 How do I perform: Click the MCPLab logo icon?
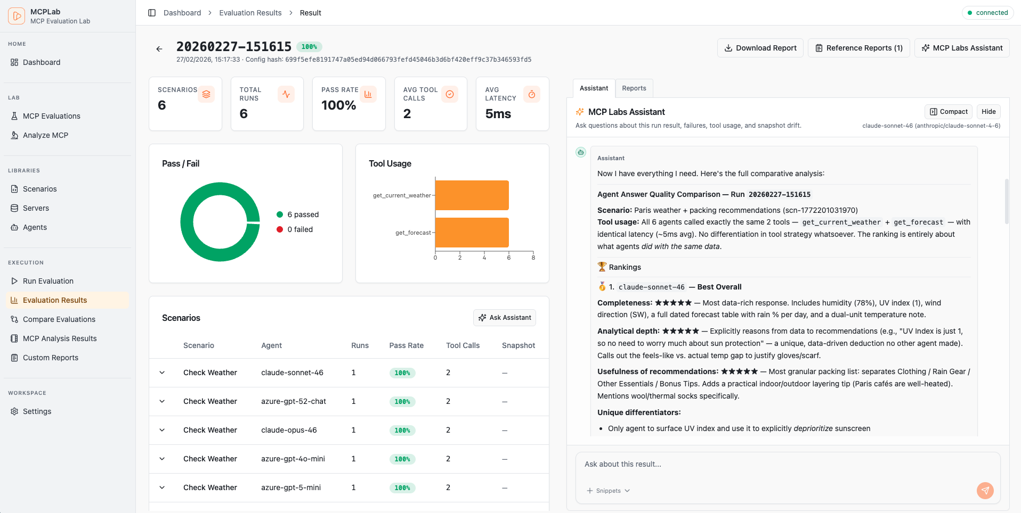(17, 16)
